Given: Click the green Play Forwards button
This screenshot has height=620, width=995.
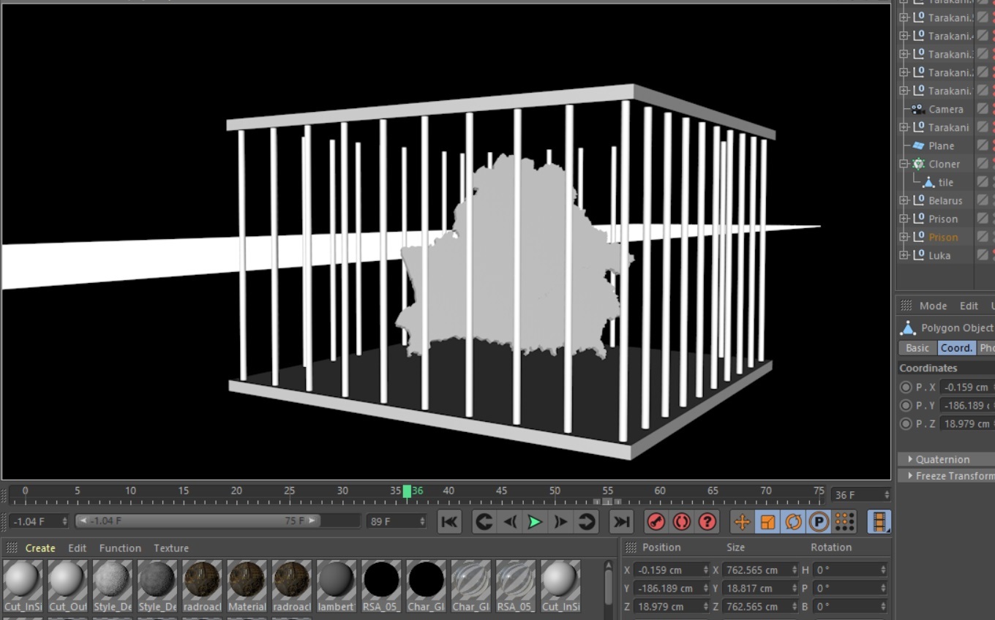Looking at the screenshot, I should (x=535, y=522).
